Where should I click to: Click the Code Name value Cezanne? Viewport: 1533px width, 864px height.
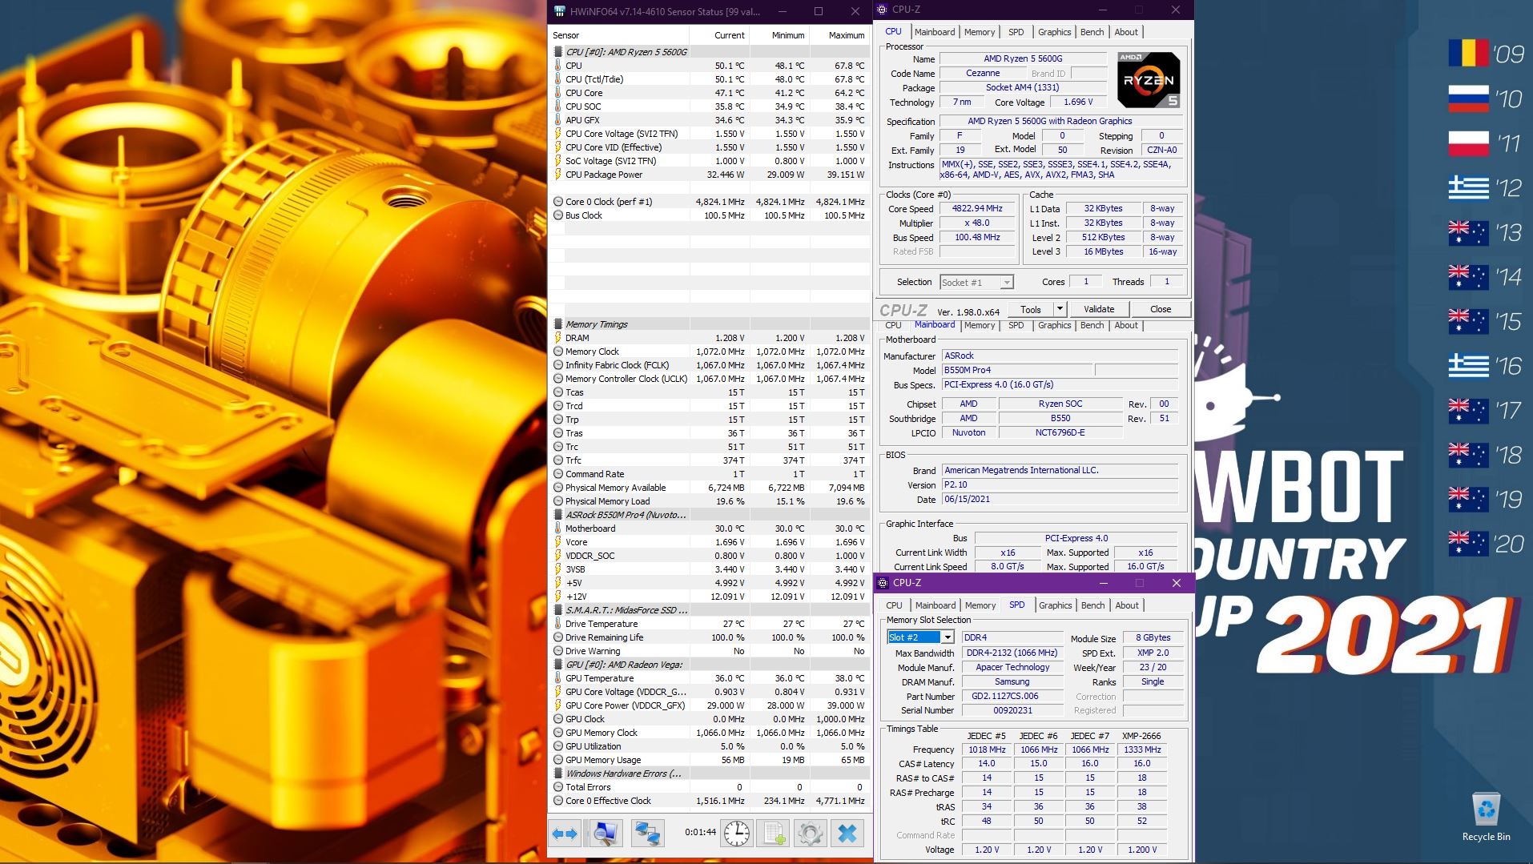(982, 73)
